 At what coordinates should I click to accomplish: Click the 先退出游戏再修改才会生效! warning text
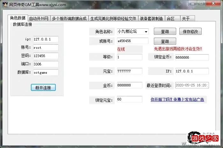(x=178, y=49)
